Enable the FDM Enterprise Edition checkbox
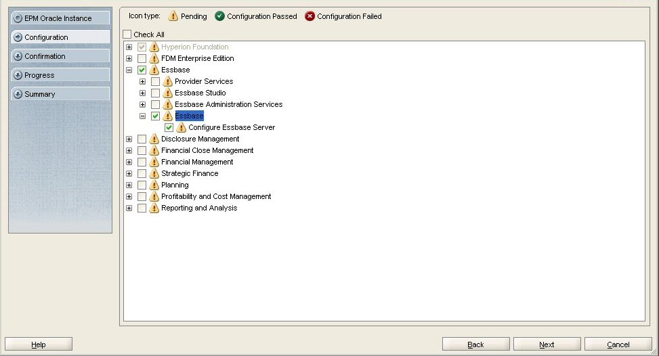This screenshot has height=356, width=659. tap(142, 58)
